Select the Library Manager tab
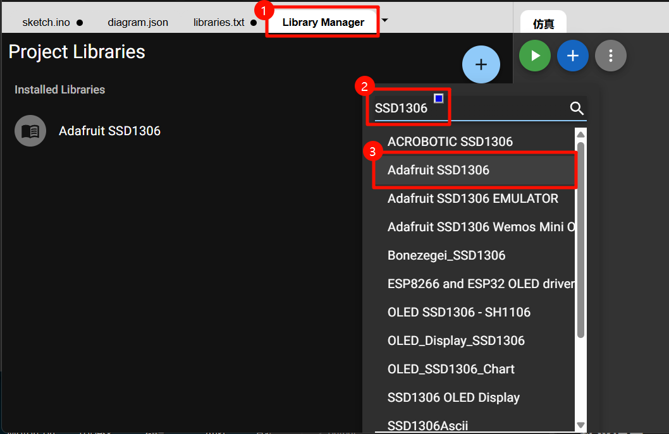 tap(323, 22)
